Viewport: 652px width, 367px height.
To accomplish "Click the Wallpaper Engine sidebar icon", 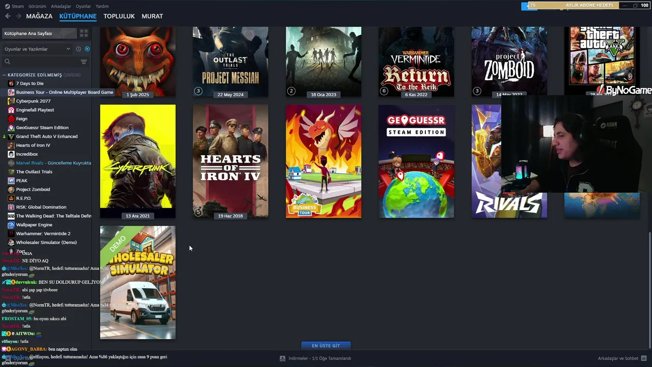I will [11, 225].
